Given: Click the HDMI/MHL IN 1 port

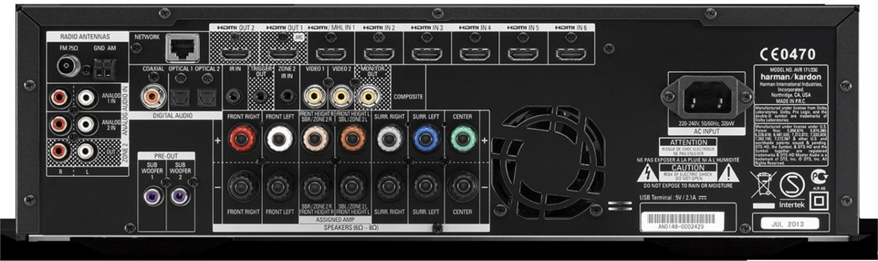Looking at the screenshot, I should coord(331,55).
